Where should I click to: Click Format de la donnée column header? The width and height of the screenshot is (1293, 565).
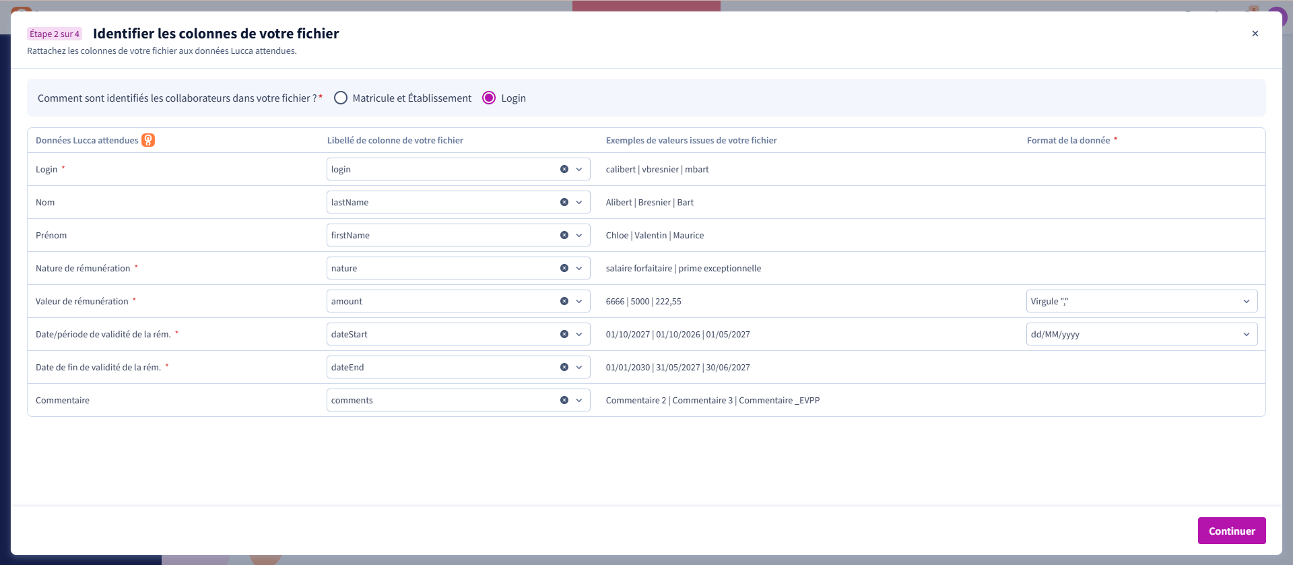tap(1069, 140)
